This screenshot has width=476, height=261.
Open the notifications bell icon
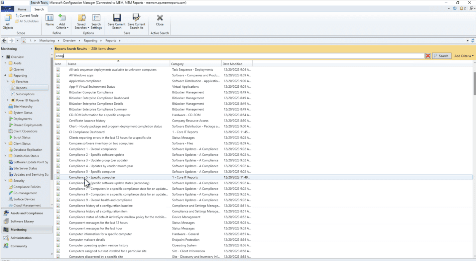click(x=462, y=8)
